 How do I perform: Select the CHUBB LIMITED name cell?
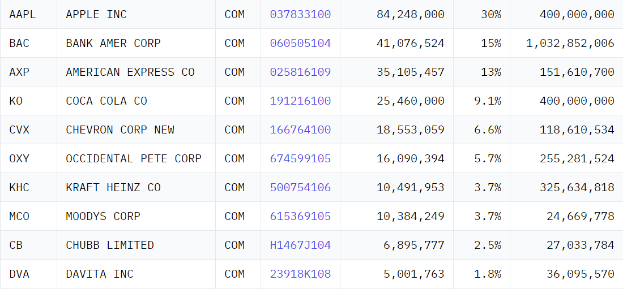(136, 245)
